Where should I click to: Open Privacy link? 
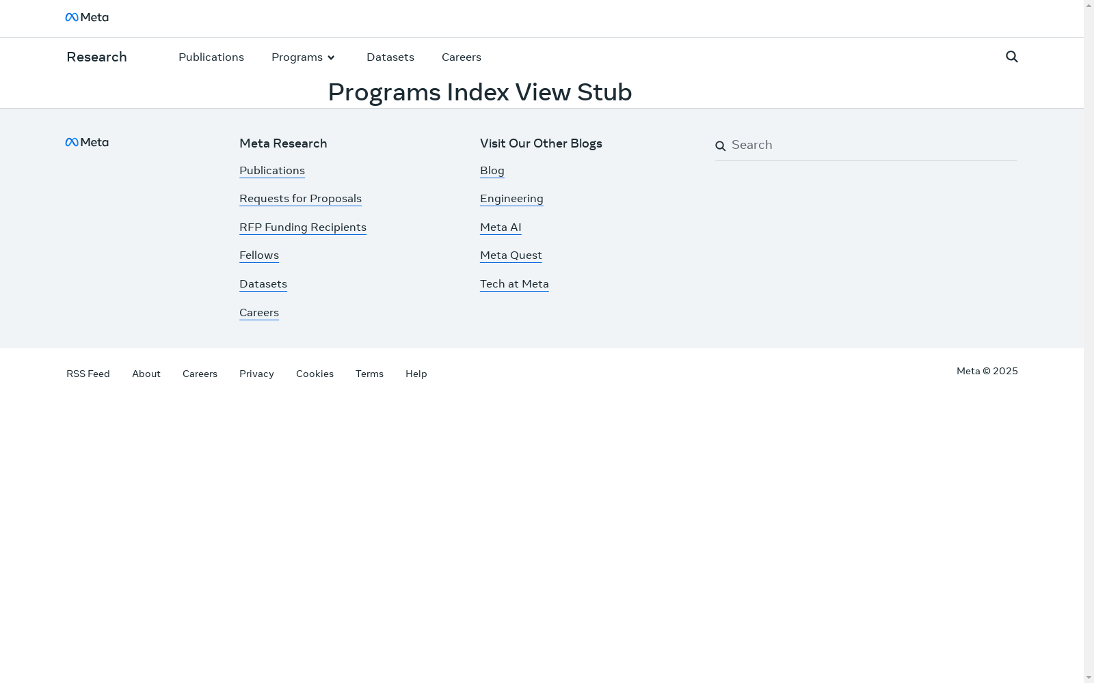tap(256, 374)
